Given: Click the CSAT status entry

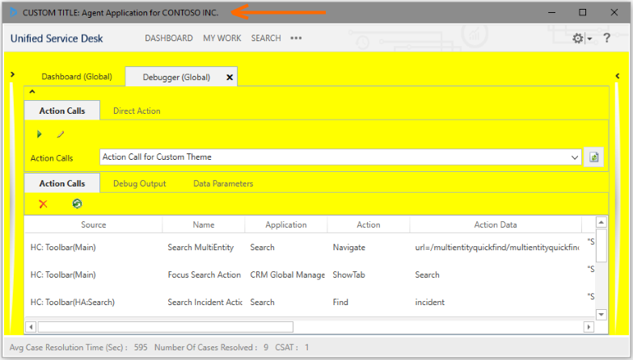Looking at the screenshot, I should [292, 347].
